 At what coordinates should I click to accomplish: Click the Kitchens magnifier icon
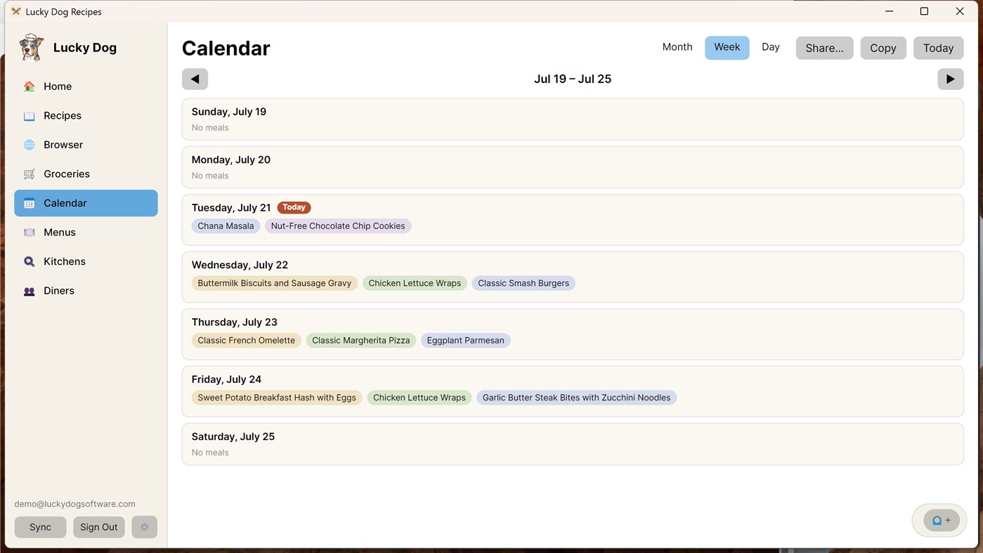(x=29, y=261)
